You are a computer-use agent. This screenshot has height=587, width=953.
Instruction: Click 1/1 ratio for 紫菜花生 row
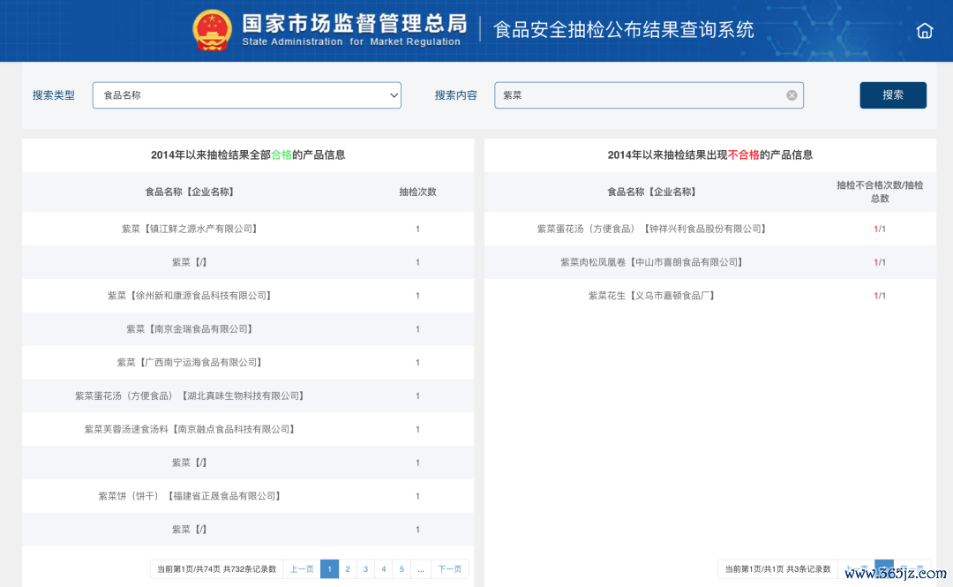click(880, 296)
